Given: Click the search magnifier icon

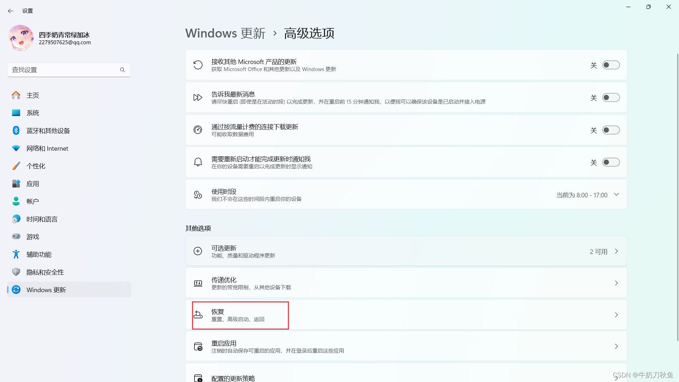Looking at the screenshot, I should 122,70.
